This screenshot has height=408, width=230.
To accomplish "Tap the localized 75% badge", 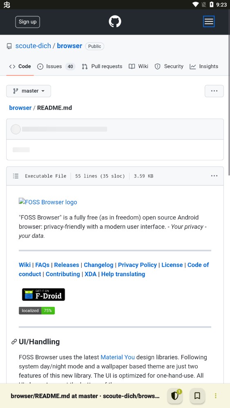I will pos(37,310).
